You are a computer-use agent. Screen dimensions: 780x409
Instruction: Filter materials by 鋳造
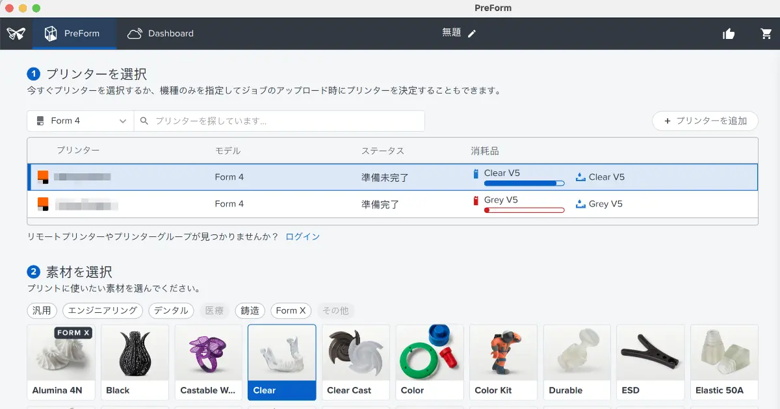pyautogui.click(x=250, y=311)
